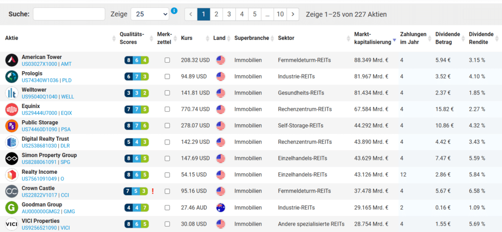Tick the watchlist checkbox for Crown Castle
This screenshot has height=232, width=502.
(x=167, y=191)
